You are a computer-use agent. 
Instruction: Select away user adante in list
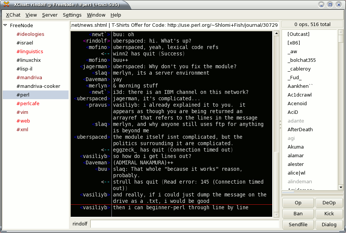coord(296,121)
